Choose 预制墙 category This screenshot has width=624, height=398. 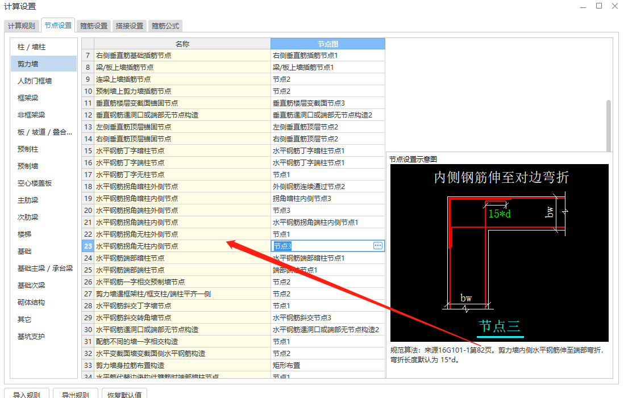(x=44, y=166)
